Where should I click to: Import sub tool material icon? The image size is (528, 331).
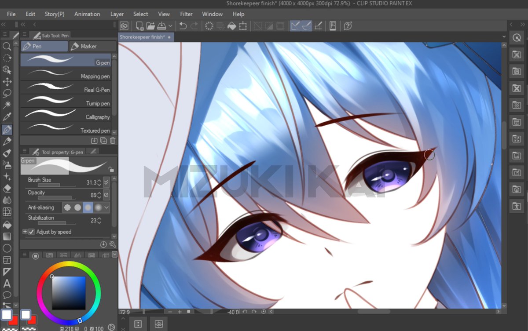pyautogui.click(x=94, y=141)
